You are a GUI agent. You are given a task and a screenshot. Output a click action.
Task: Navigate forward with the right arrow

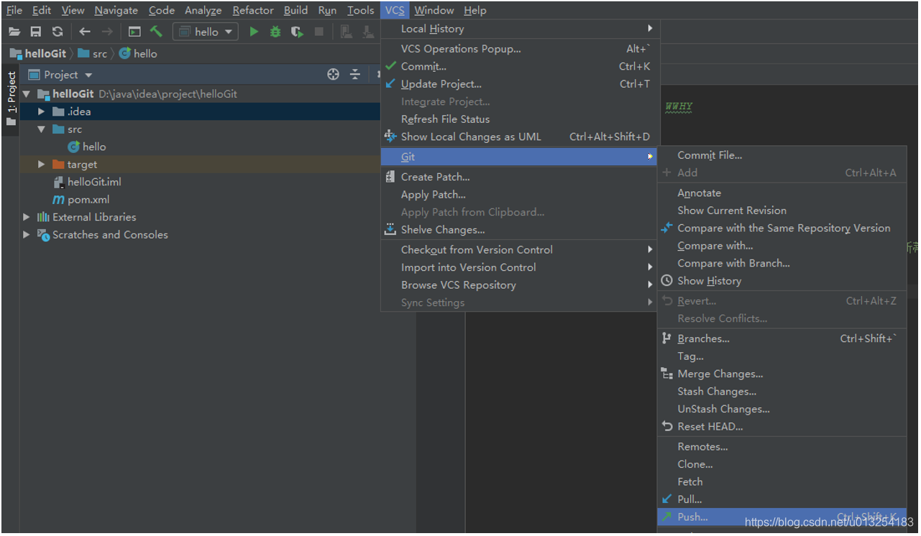pyautogui.click(x=107, y=32)
